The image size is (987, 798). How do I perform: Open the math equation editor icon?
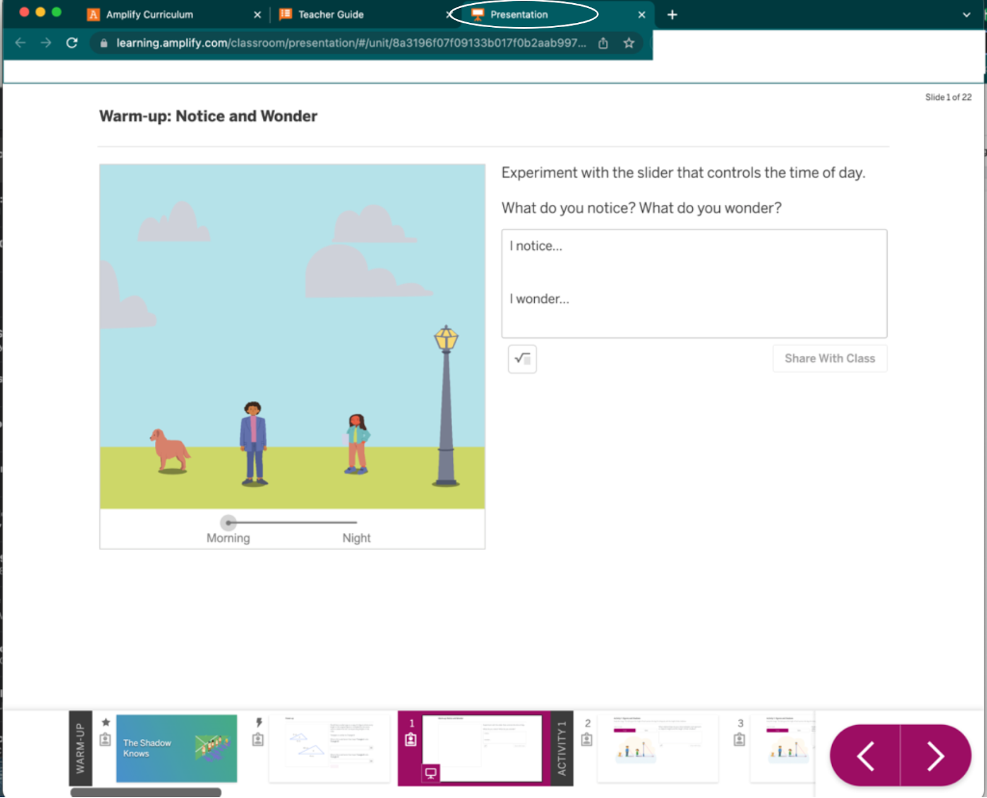click(522, 359)
